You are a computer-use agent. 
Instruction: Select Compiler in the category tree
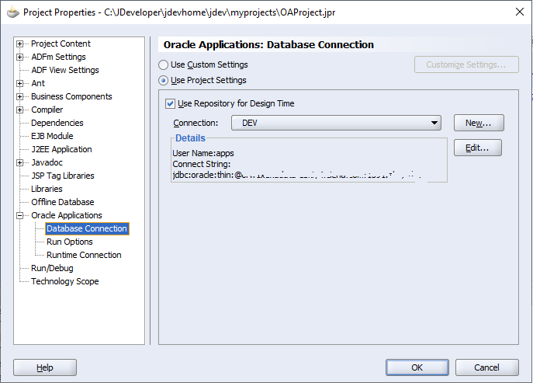pos(47,110)
